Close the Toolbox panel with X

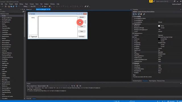(x=24, y=9)
